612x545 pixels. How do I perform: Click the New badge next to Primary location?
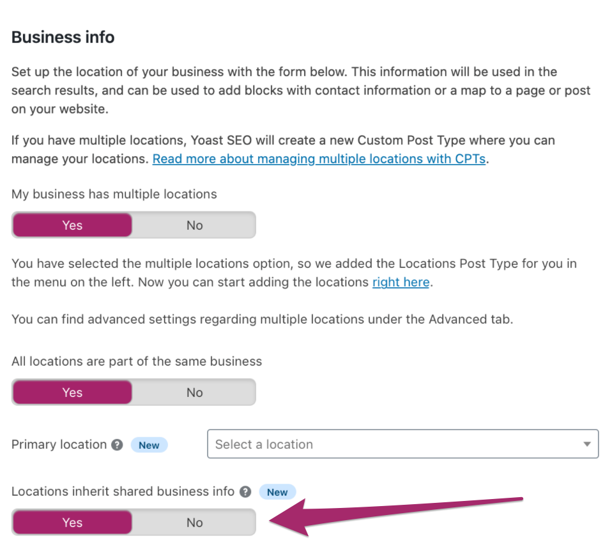[x=149, y=445]
